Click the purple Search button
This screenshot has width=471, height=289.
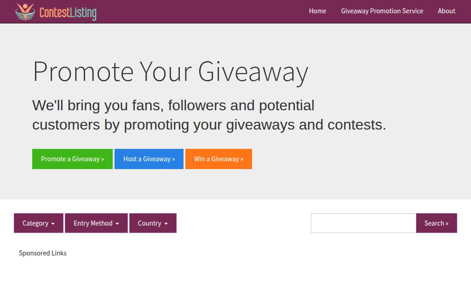437,223
